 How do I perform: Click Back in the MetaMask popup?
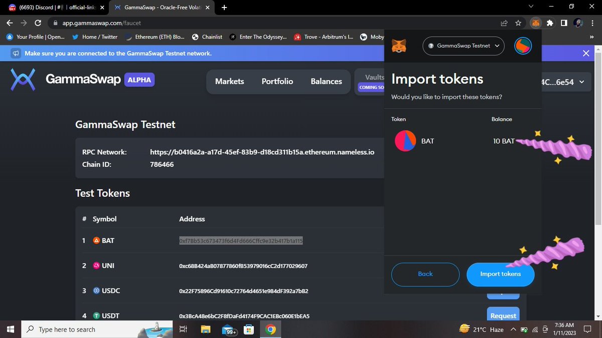click(425, 274)
